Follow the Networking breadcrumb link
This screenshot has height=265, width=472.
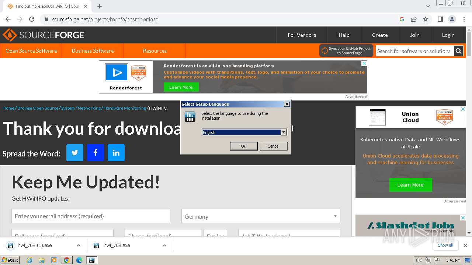(x=89, y=108)
